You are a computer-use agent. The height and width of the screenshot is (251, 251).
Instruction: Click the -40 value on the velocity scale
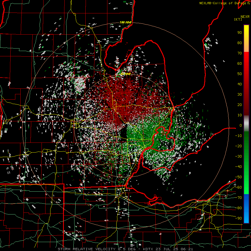pos(238,167)
